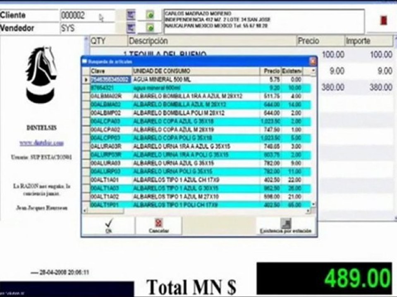Click the customer address box for Carlos Madrazo
397x297 pixels.
pyautogui.click(x=264, y=21)
